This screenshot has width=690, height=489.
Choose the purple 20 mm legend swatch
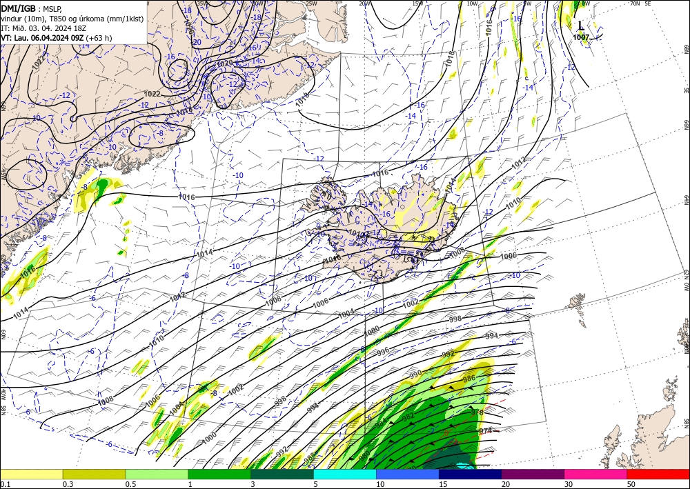[x=533, y=474]
